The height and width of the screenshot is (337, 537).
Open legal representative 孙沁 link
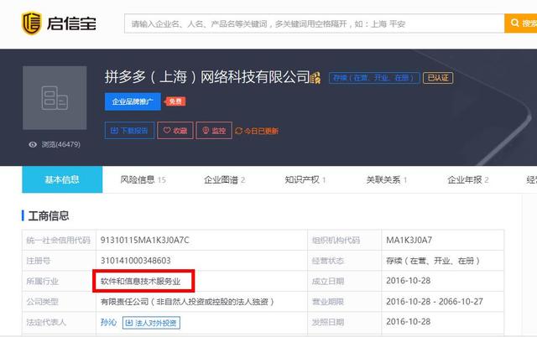click(x=108, y=322)
